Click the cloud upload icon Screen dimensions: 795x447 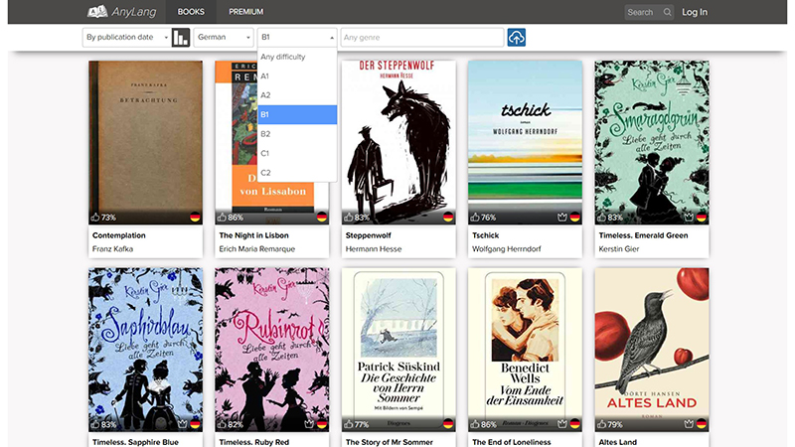pos(516,38)
